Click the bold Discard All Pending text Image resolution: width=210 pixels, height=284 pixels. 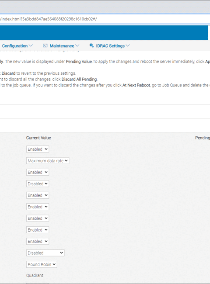pyautogui.click(x=79, y=80)
